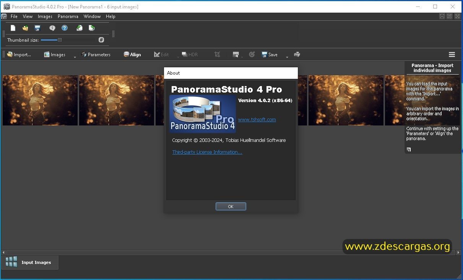Open the Help menu
Image resolution: width=463 pixels, height=280 pixels.
pyautogui.click(x=110, y=16)
